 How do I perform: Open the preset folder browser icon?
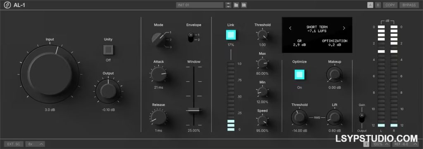[236, 5]
